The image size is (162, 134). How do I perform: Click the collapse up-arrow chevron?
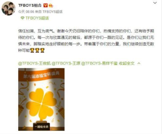pyautogui.click(x=139, y=64)
